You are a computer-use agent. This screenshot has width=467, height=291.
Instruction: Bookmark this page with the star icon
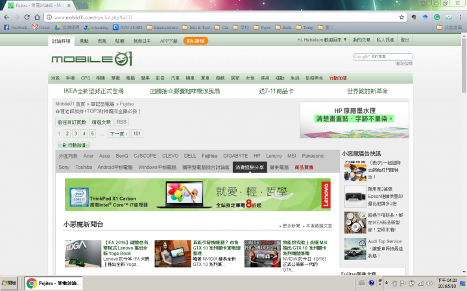click(401, 17)
